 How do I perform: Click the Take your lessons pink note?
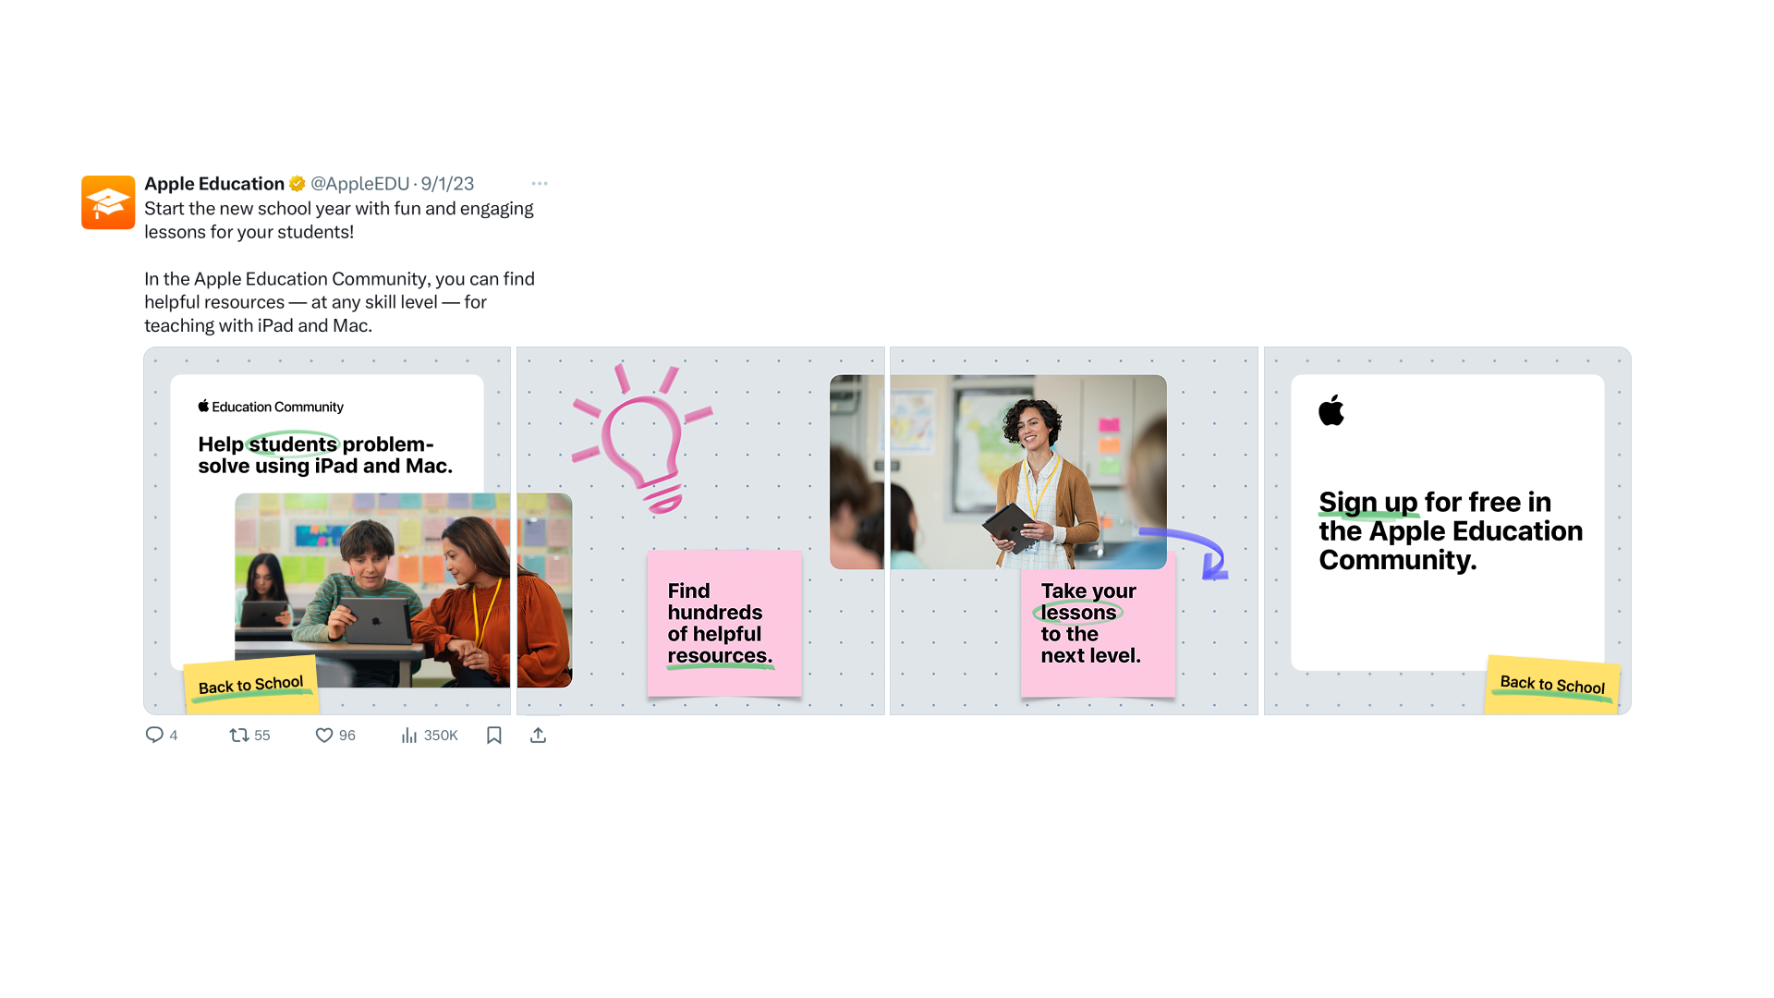click(1098, 624)
